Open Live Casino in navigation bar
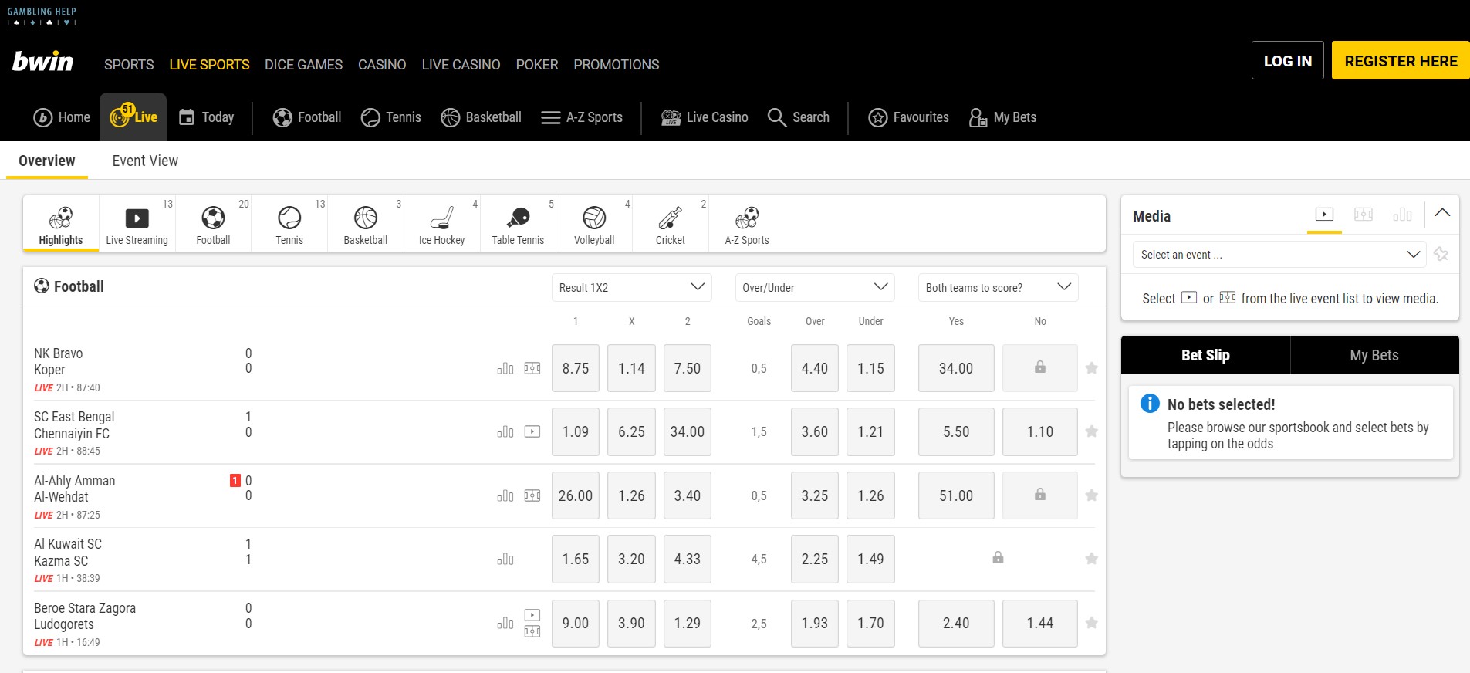 705,117
